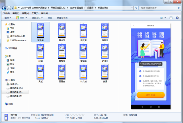Click the change view icon
Screen dimensions: 183x123
[162, 18]
